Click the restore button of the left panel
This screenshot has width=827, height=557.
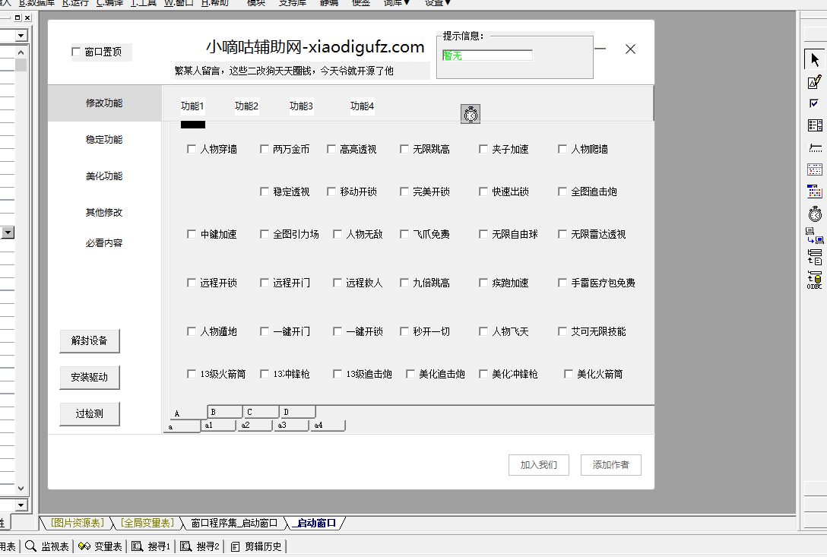(x=17, y=17)
